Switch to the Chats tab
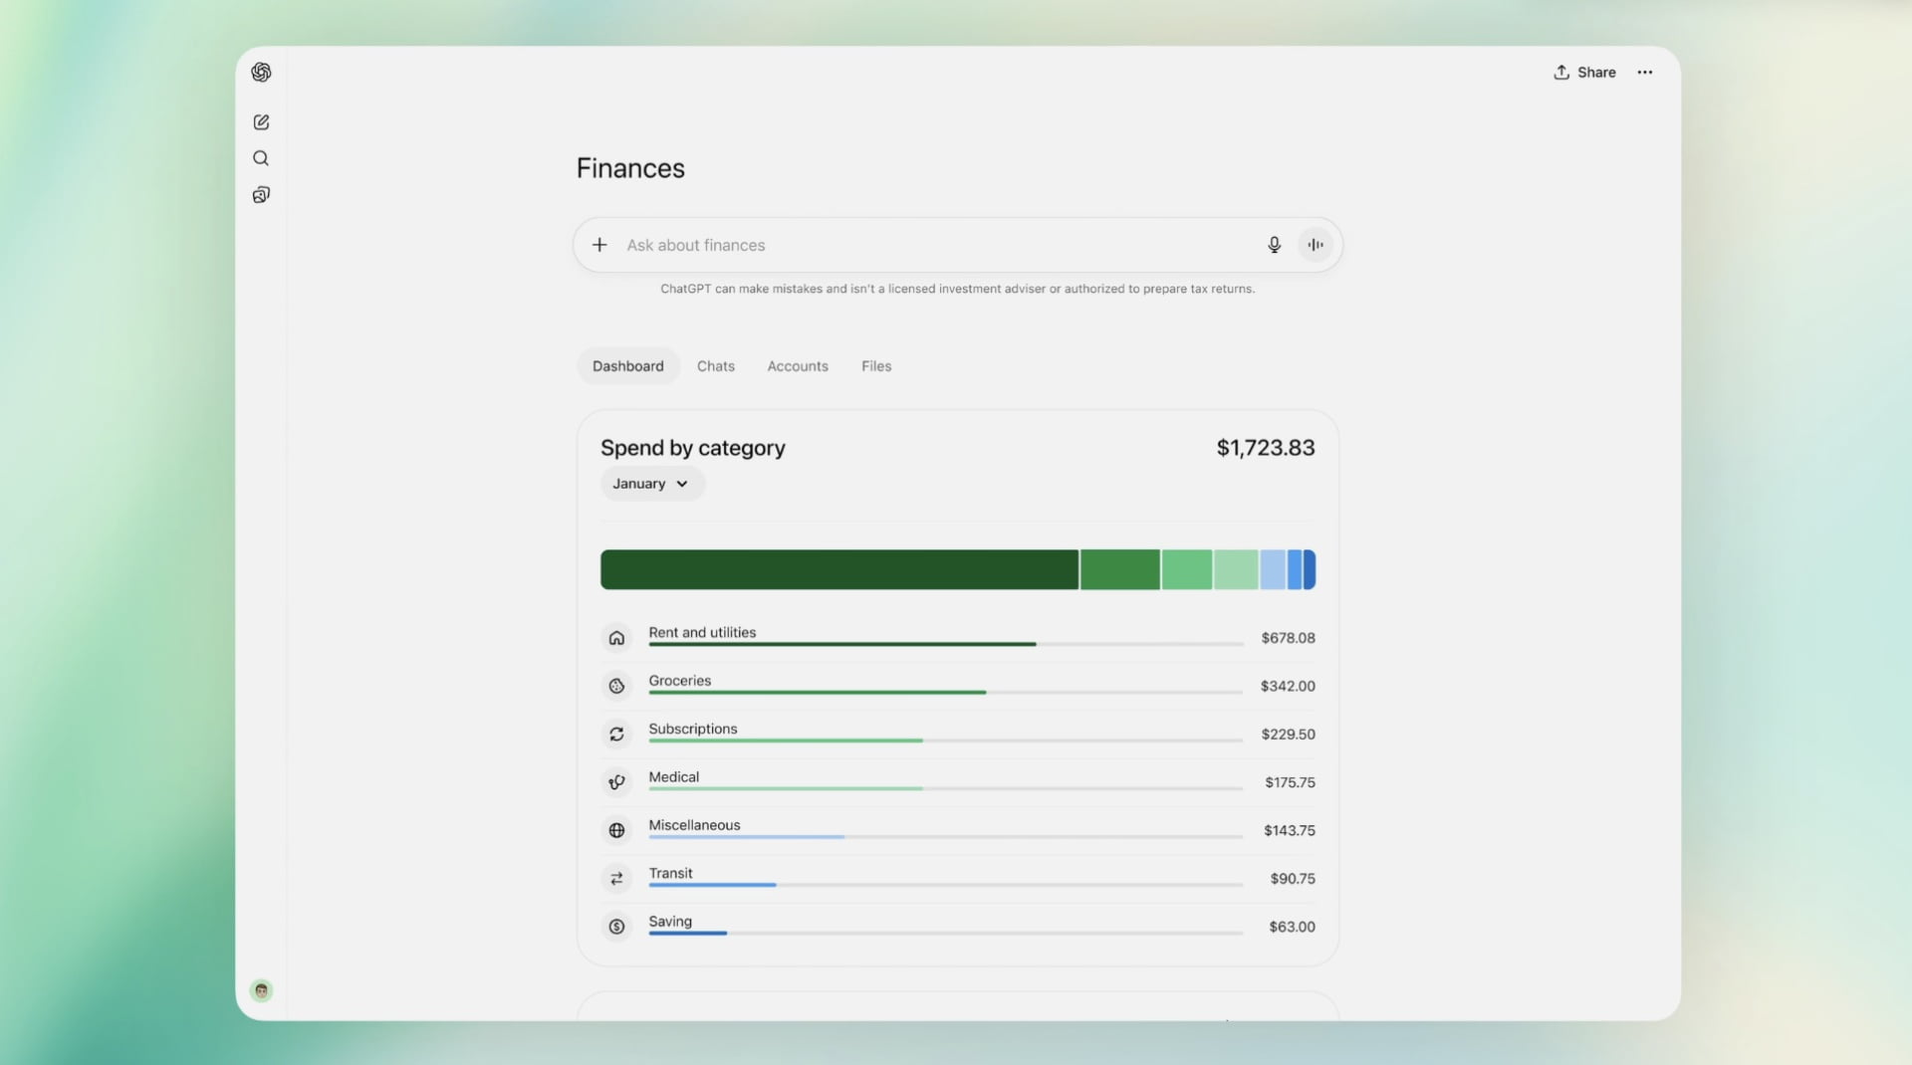 coord(716,366)
